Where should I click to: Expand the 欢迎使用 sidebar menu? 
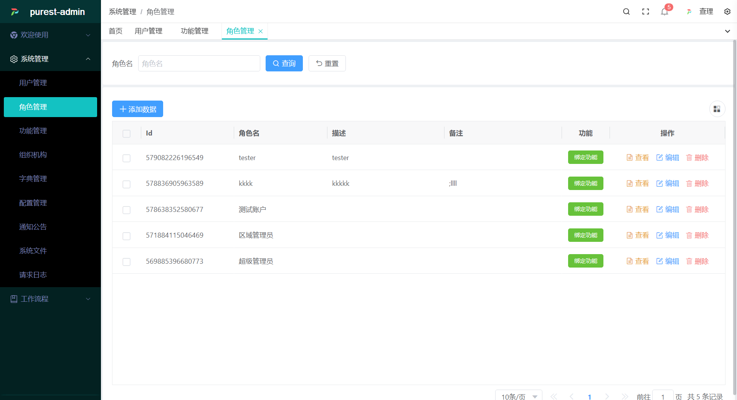coord(50,35)
